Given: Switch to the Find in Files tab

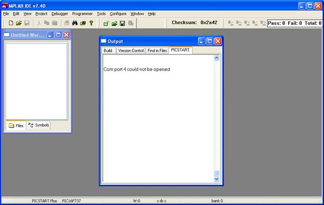Looking at the screenshot, I should pyautogui.click(x=157, y=51).
